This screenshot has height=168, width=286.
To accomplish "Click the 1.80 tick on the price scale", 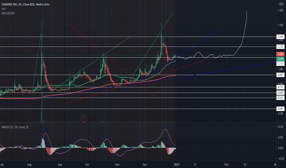I will point(280,10).
